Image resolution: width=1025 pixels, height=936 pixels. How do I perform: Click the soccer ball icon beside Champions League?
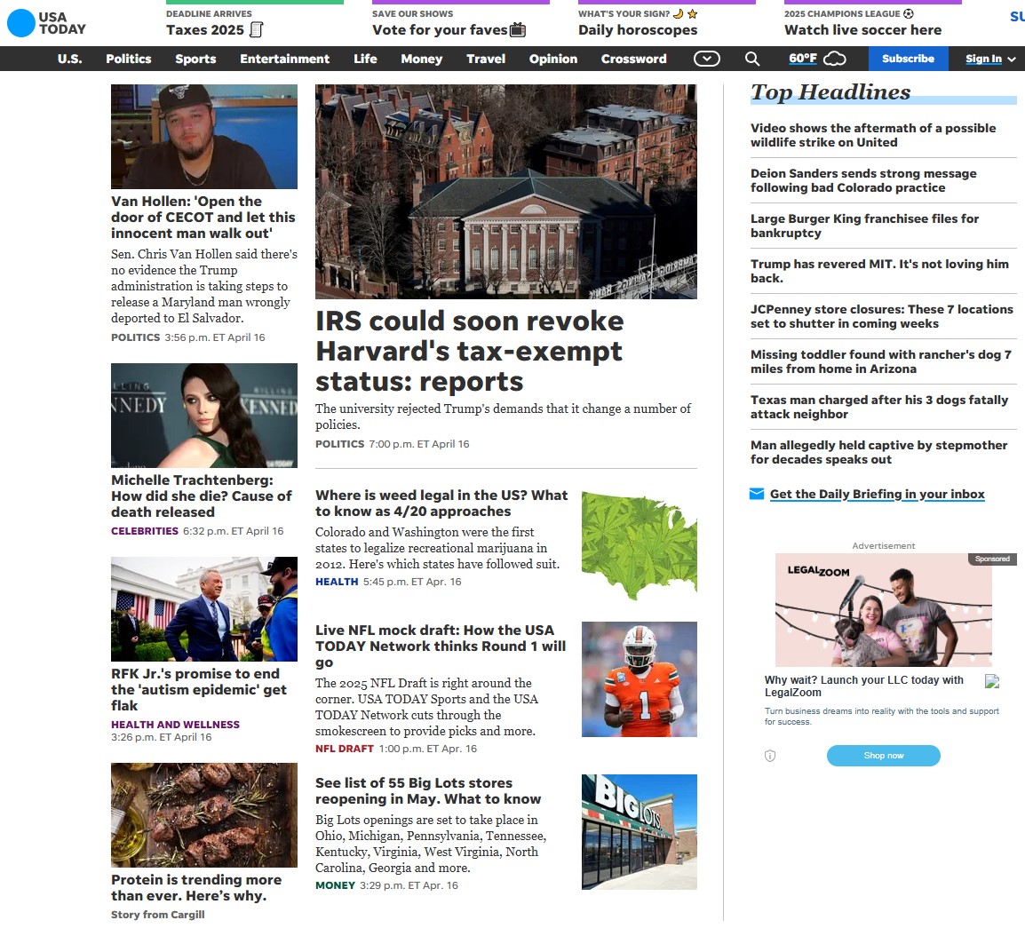pyautogui.click(x=908, y=13)
